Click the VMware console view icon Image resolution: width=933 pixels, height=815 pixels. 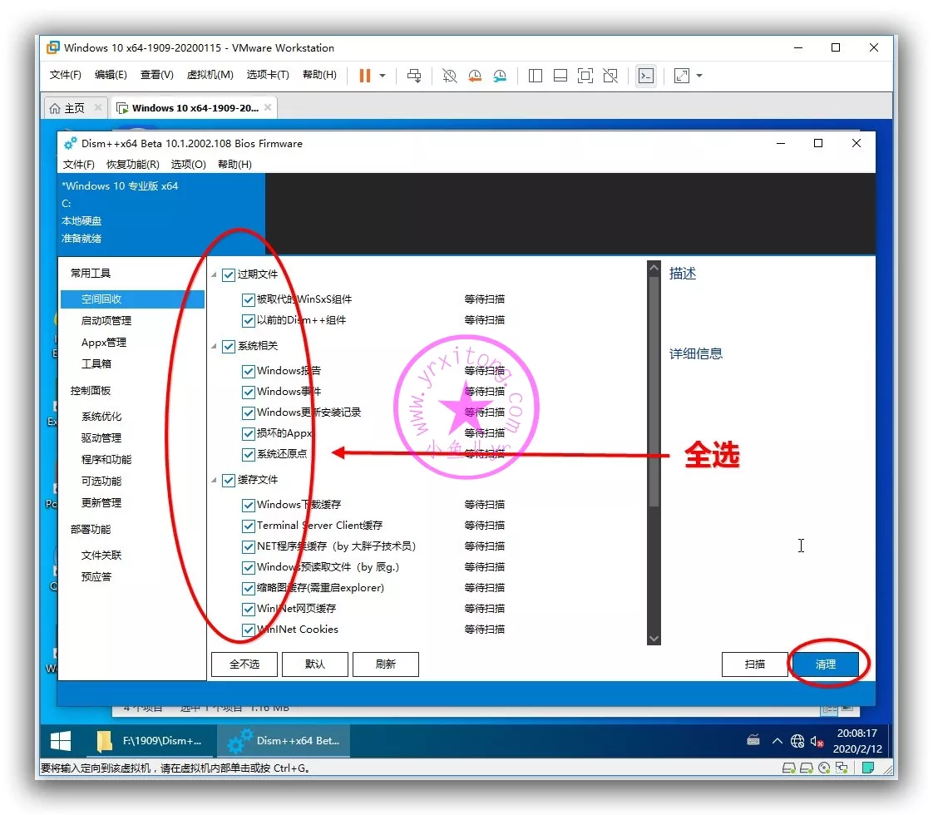click(x=645, y=76)
